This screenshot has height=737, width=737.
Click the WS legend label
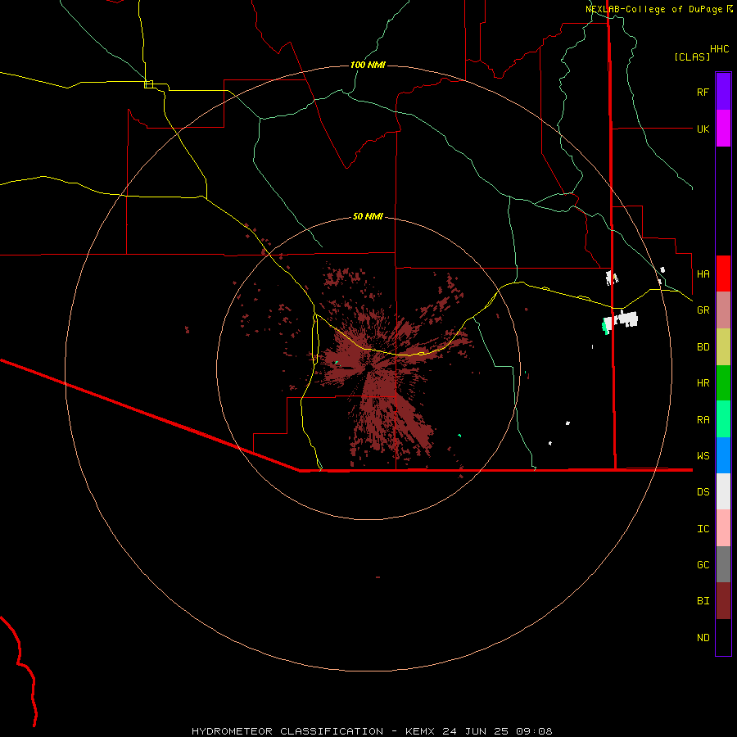tap(703, 456)
